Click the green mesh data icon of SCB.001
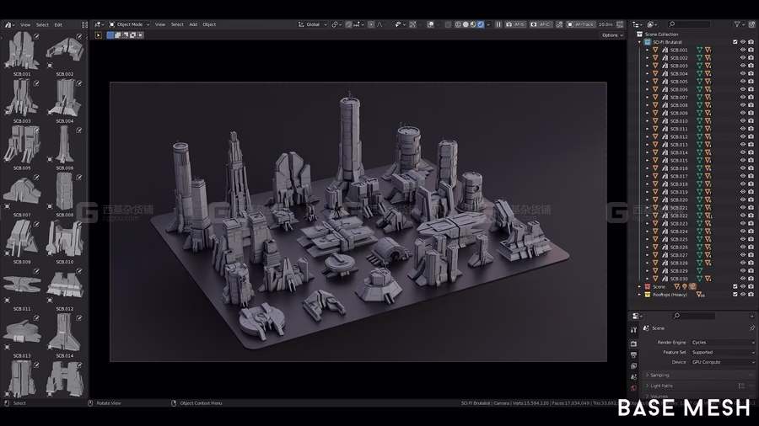The image size is (759, 426). [x=699, y=50]
